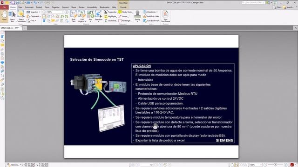Choose the Select Text tool
This screenshot has height=167, width=298.
(x=12, y=16)
